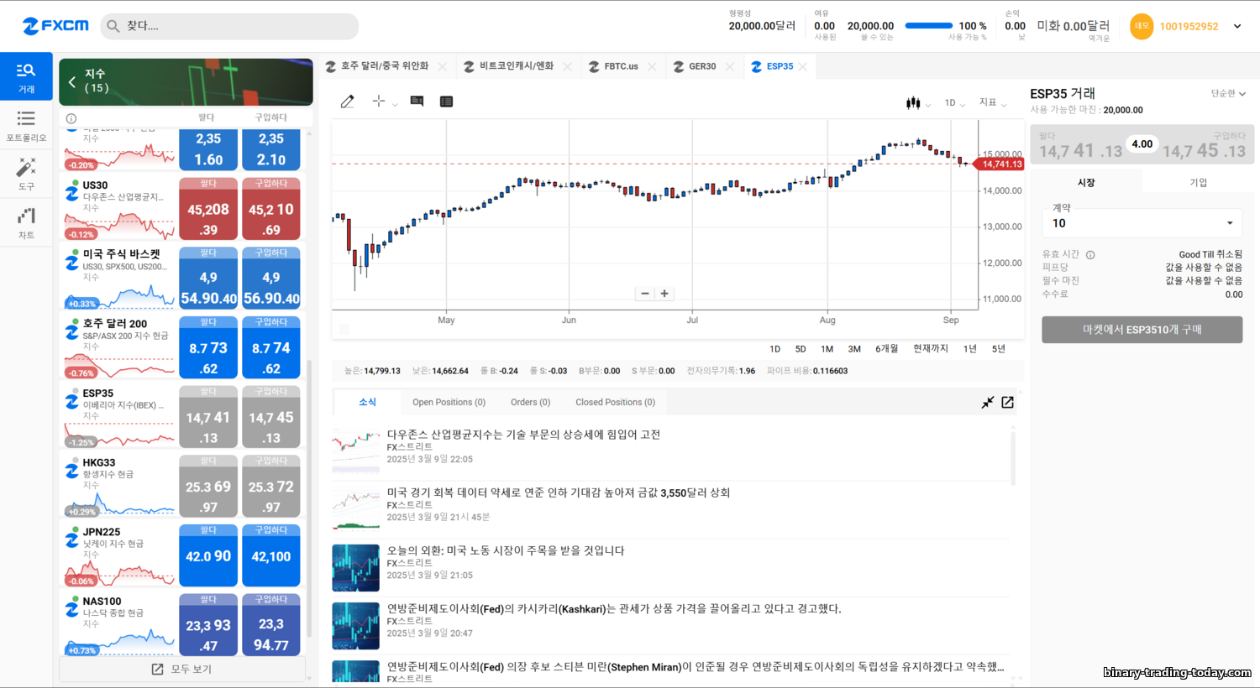Screen dimensions: 1260x688
Task: Select the pencil drawing tool
Action: click(x=347, y=102)
